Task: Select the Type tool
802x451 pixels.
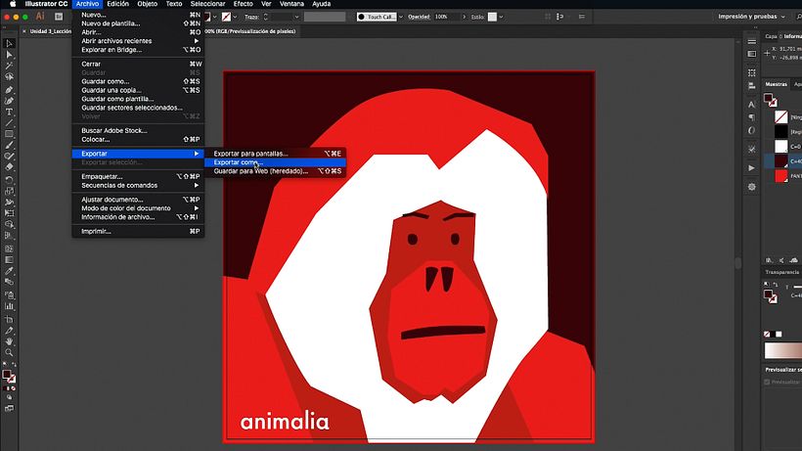Action: [9, 111]
